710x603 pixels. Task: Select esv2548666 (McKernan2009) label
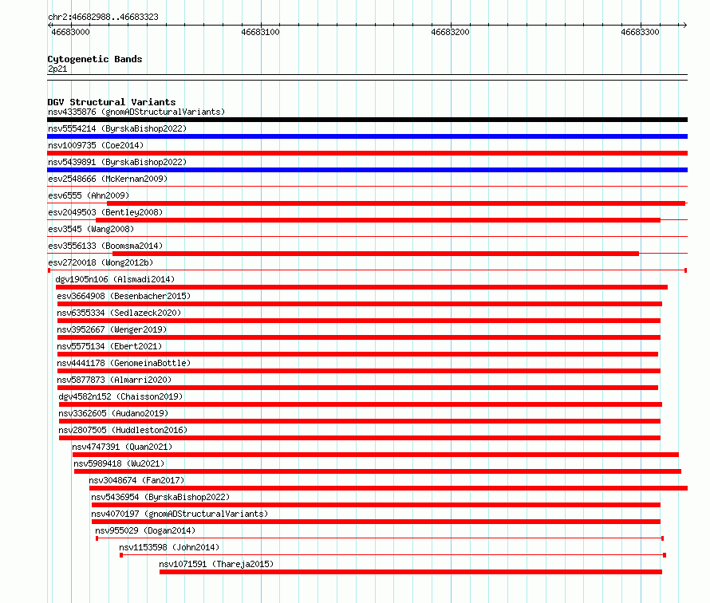tap(108, 179)
